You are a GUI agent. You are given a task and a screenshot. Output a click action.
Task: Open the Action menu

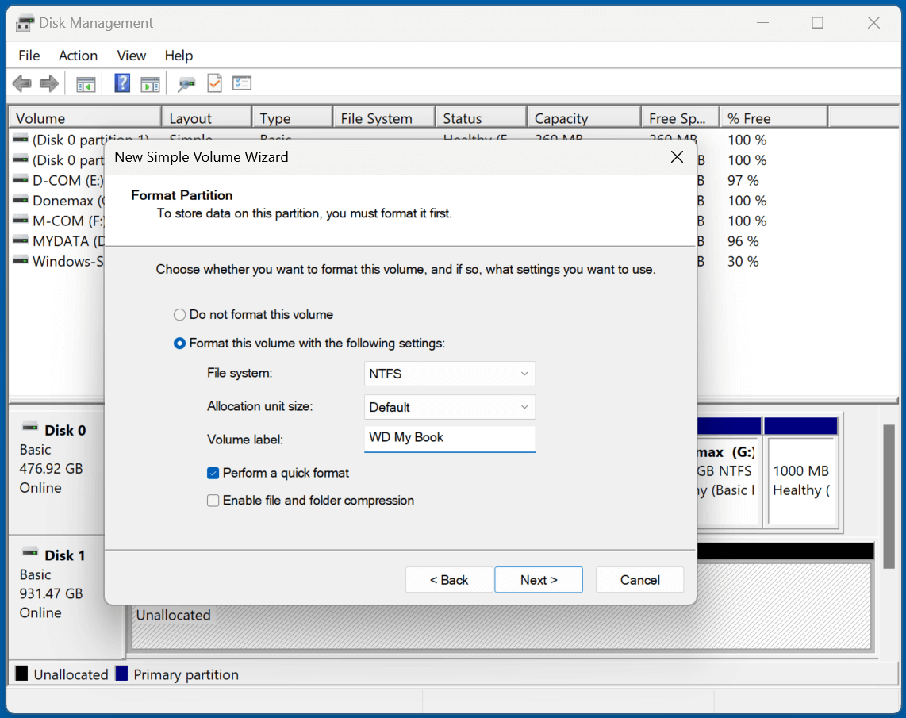[78, 56]
